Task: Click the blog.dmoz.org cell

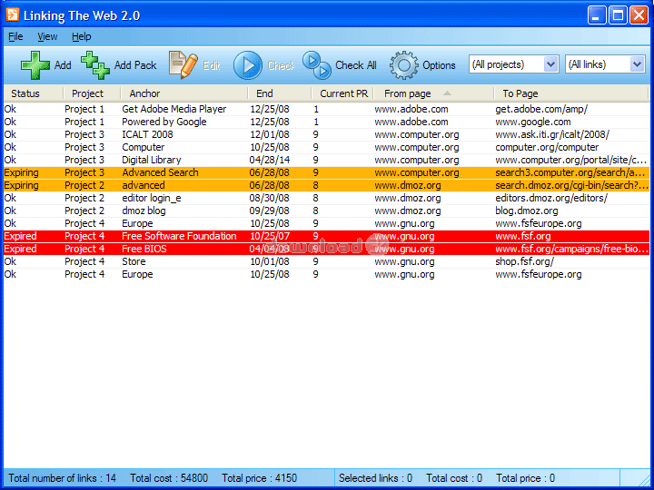Action: pos(526,211)
